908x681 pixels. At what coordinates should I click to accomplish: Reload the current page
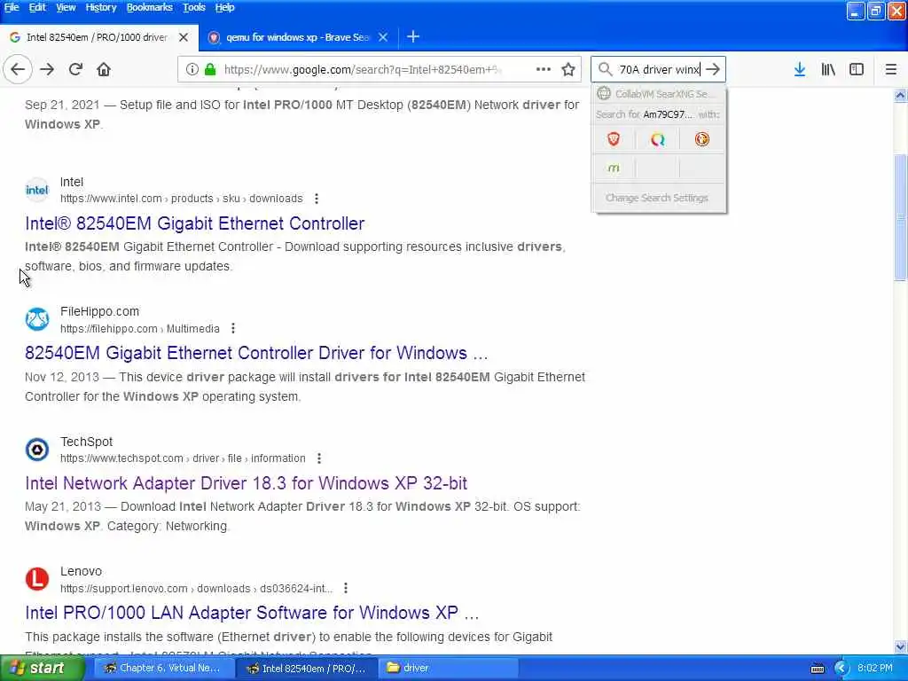pyautogui.click(x=75, y=69)
